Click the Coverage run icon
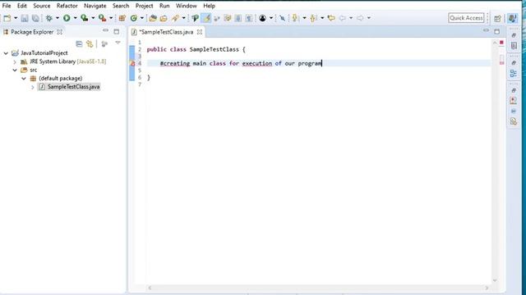 pyautogui.click(x=84, y=18)
